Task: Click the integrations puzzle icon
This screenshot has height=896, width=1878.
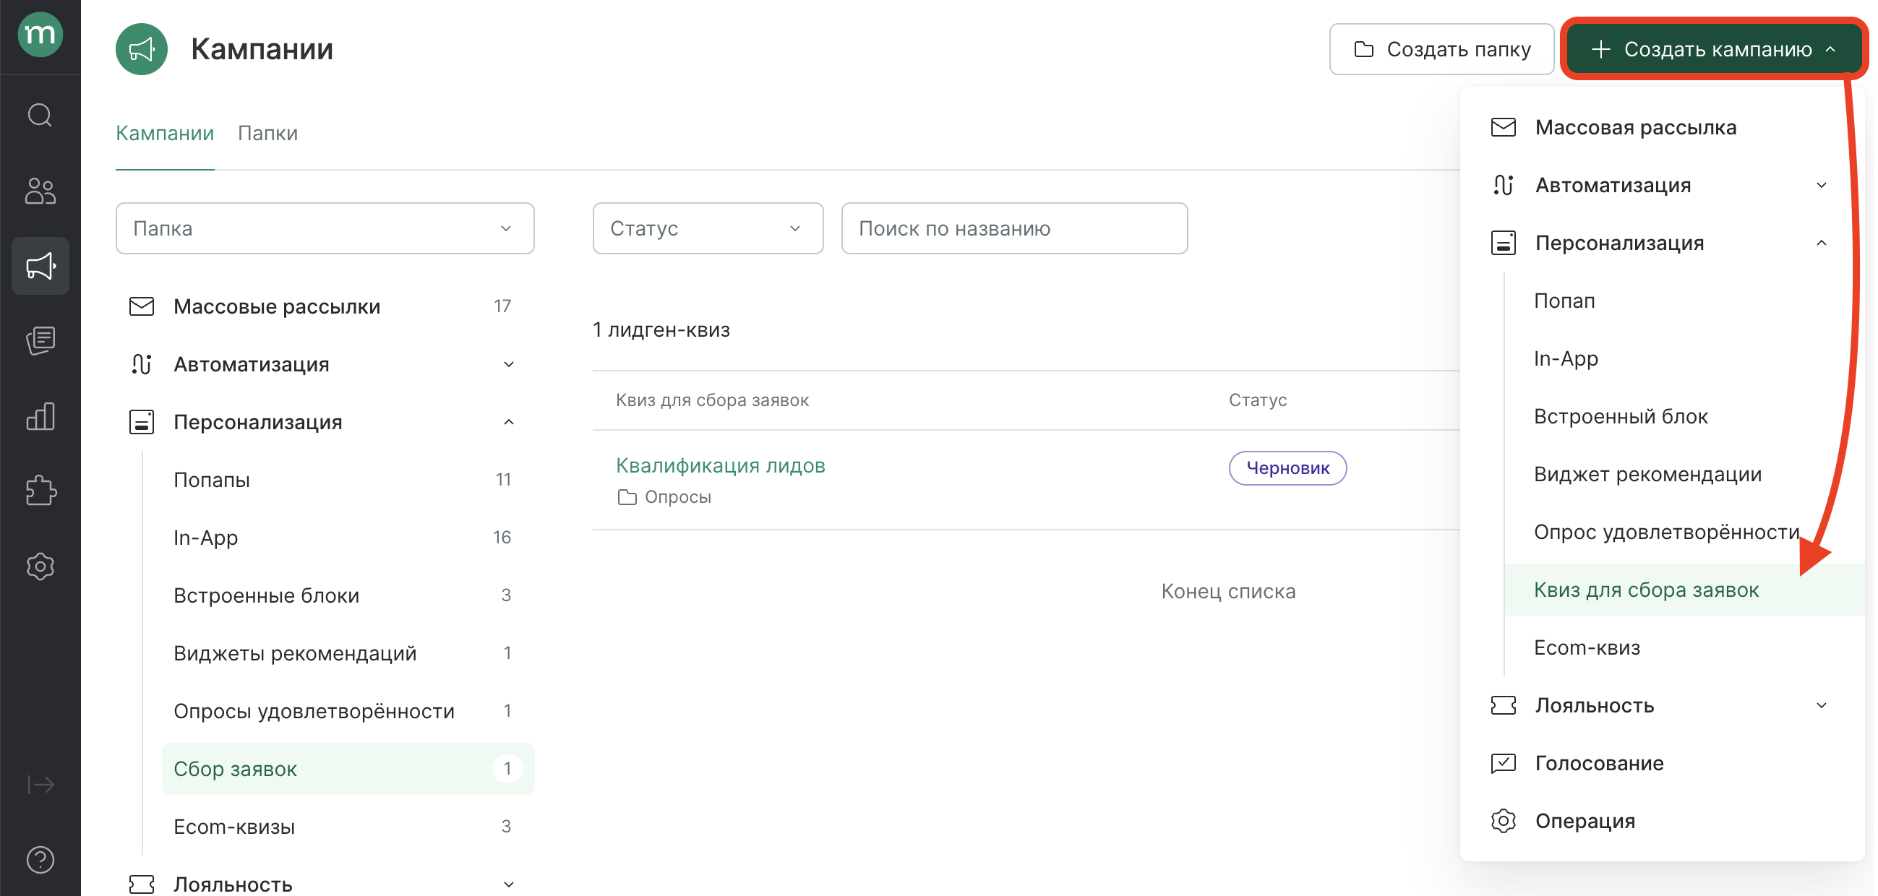Action: pyautogui.click(x=40, y=491)
